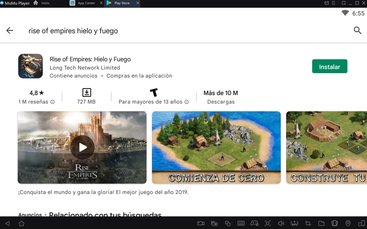
Task: Tap the search magnifier icon
Action: click(x=357, y=30)
